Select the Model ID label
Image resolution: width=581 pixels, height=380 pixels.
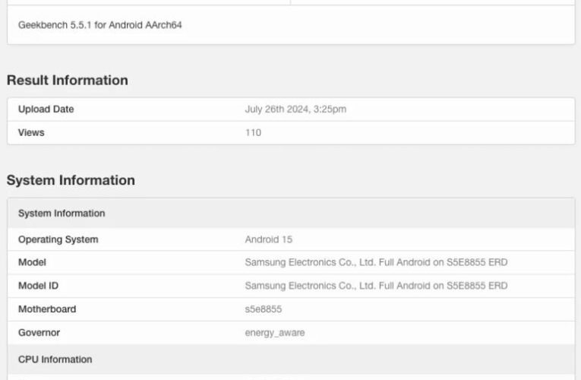40,286
